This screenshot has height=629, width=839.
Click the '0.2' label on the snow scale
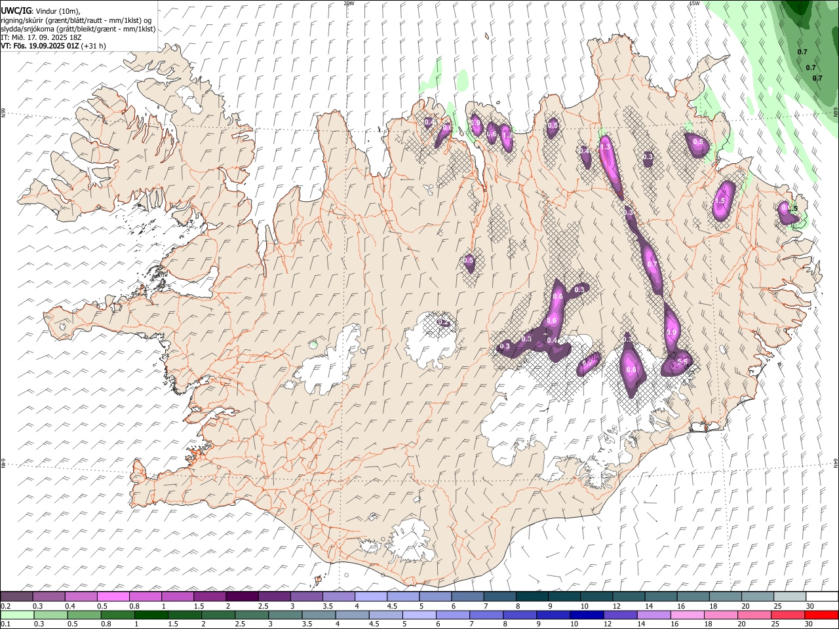tap(7, 606)
